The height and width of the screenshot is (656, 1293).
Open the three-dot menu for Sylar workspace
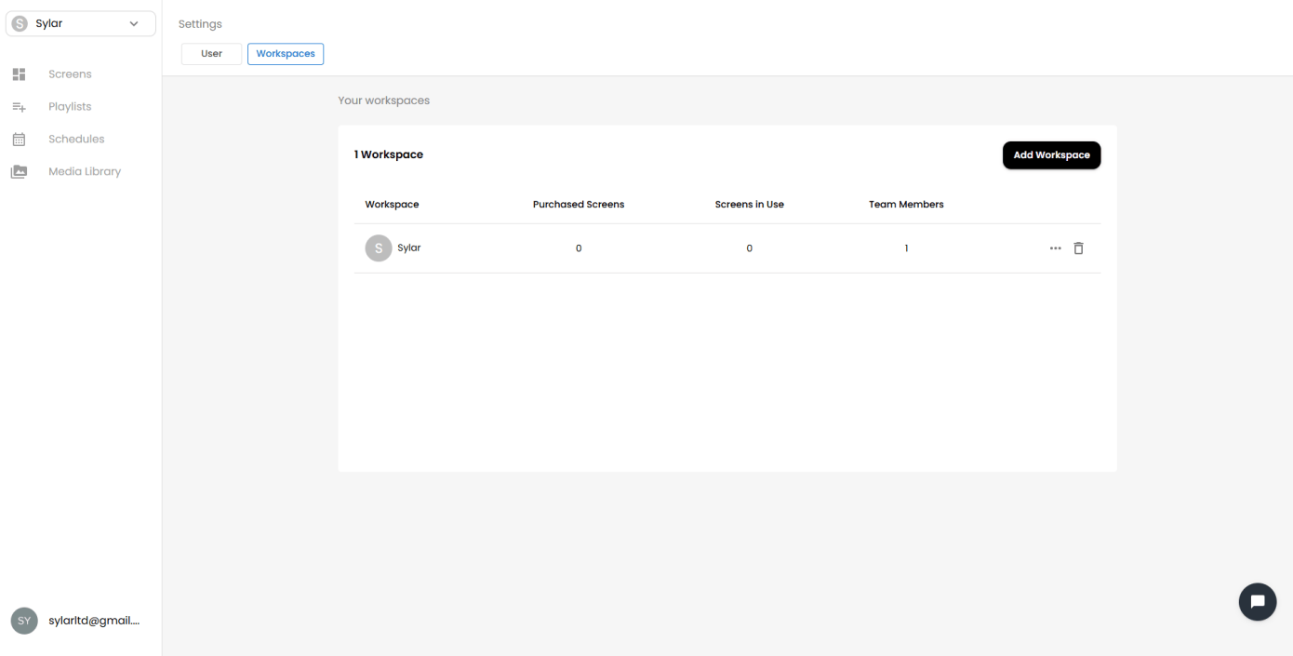(1055, 248)
